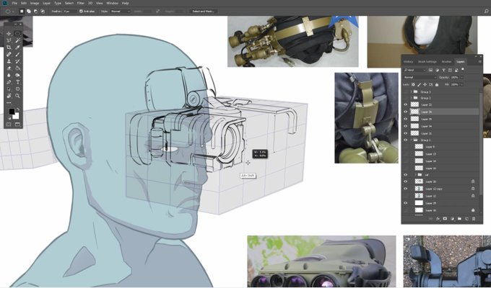The height and width of the screenshot is (288, 491).
Task: Select the Zoom magnifier tool
Action: [x=17, y=96]
